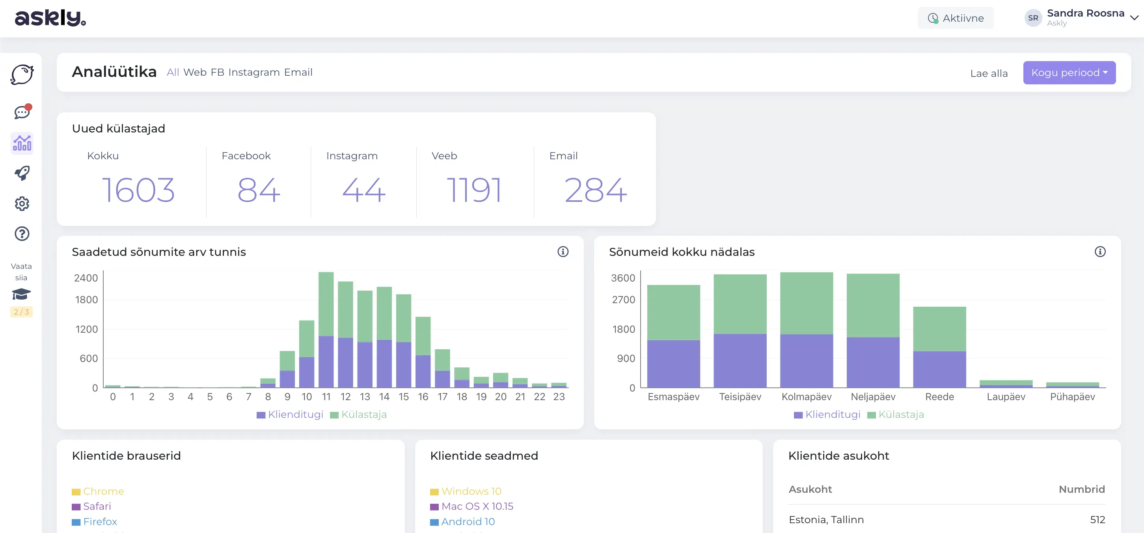Image resolution: width=1144 pixels, height=533 pixels.
Task: Click the Askly bird mascot icon
Action: pyautogui.click(x=22, y=74)
